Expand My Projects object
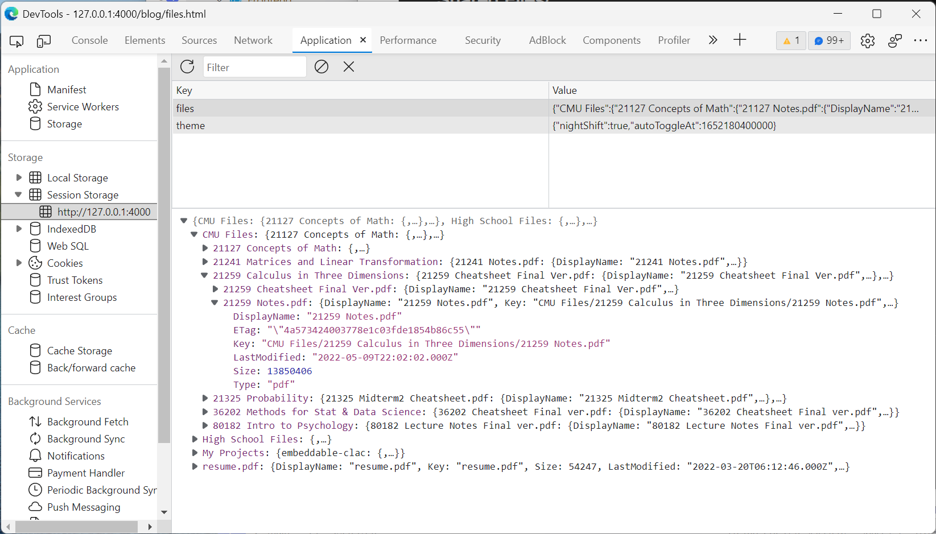 click(x=195, y=453)
